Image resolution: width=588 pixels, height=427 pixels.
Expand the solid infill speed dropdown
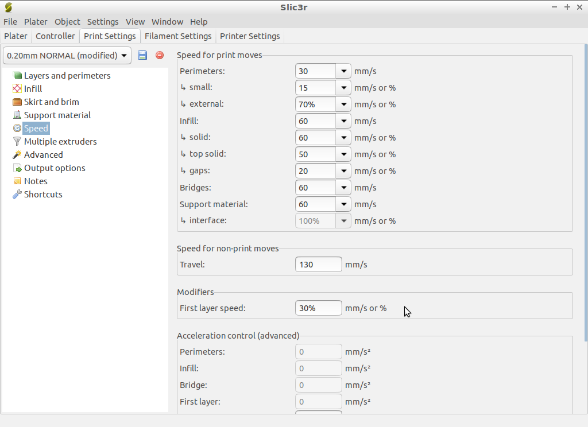pos(343,138)
